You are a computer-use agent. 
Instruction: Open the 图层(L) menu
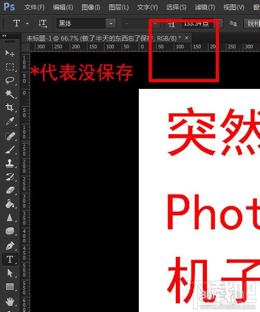point(119,7)
